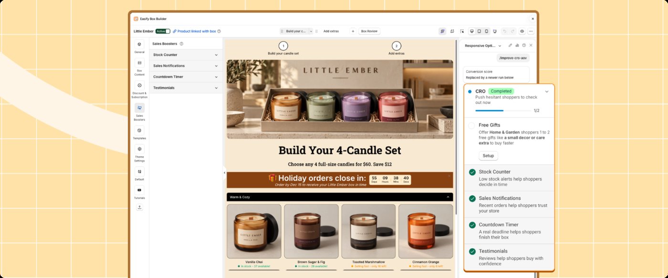The width and height of the screenshot is (668, 278).
Task: Open the General settings section
Action: tap(139, 47)
